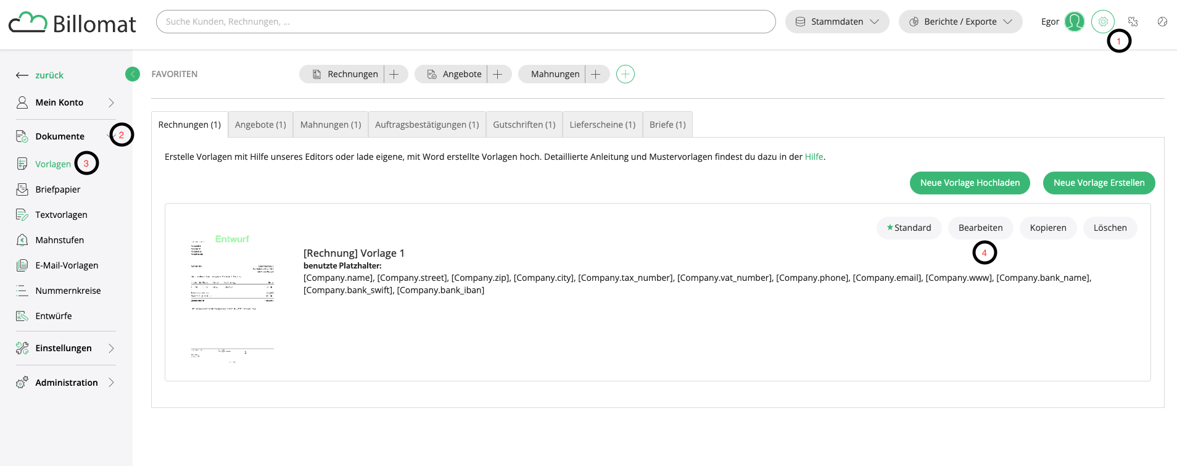The width and height of the screenshot is (1177, 466).
Task: Click the E-Mail-Vorlagen icon
Action: click(x=22, y=265)
